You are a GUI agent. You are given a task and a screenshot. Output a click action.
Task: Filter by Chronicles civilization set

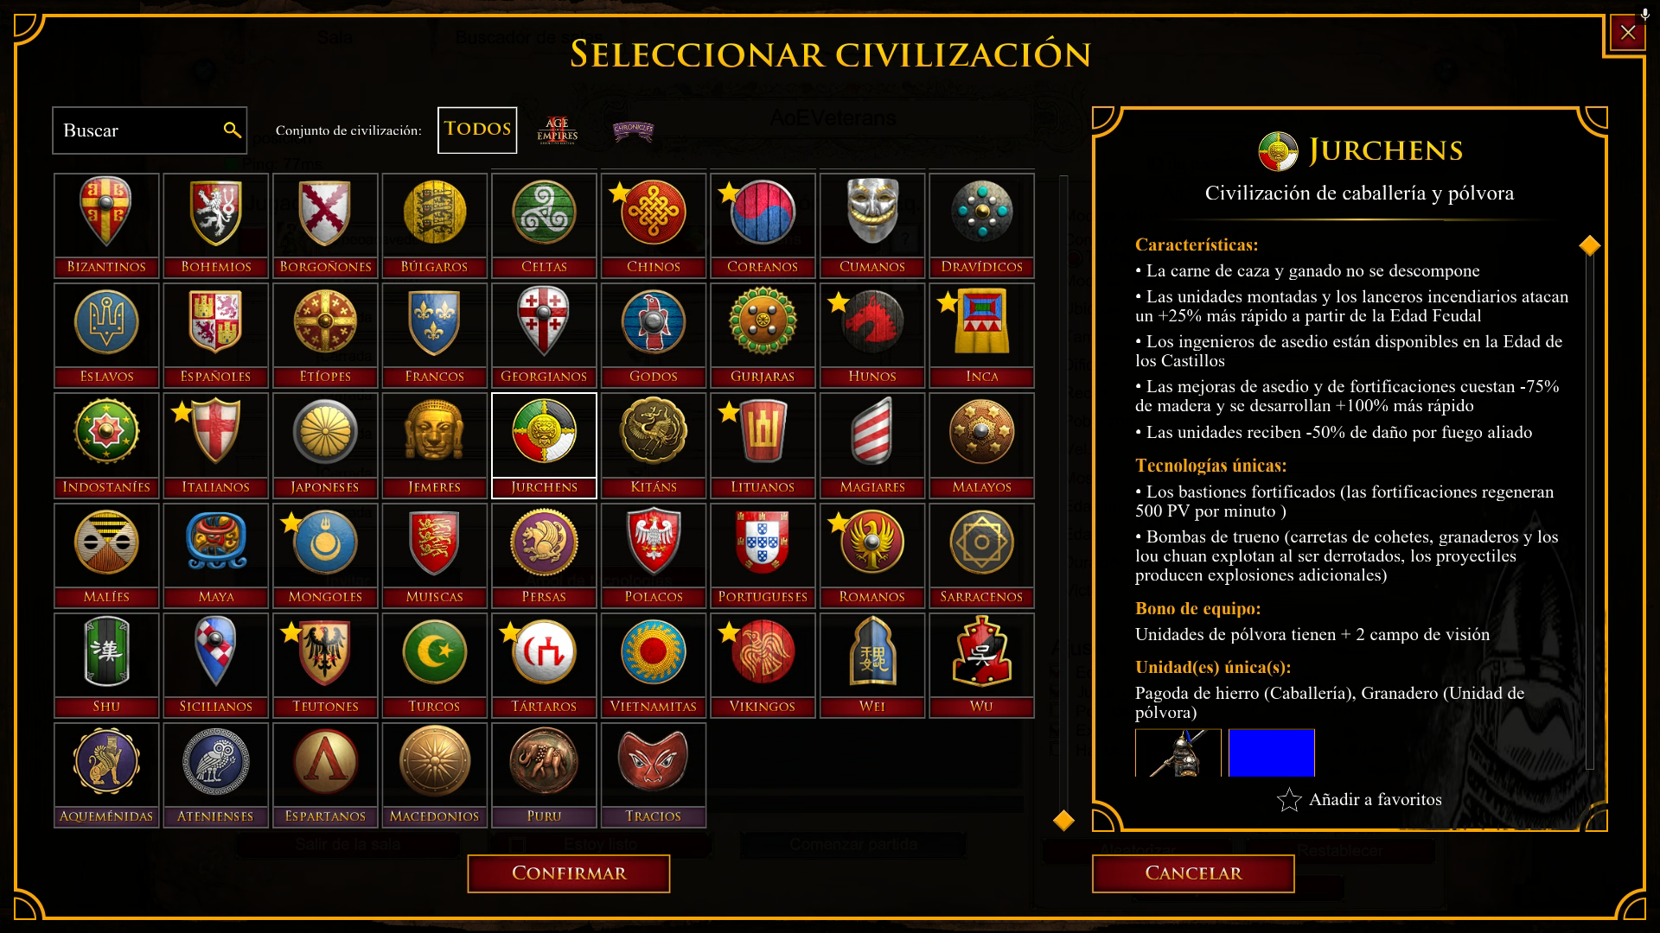633,130
